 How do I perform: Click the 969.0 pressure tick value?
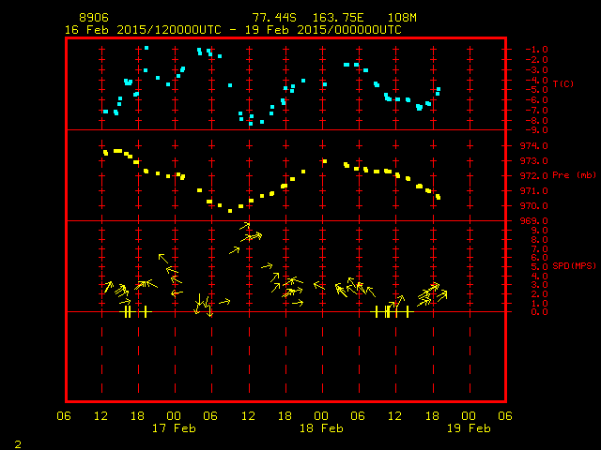point(534,221)
